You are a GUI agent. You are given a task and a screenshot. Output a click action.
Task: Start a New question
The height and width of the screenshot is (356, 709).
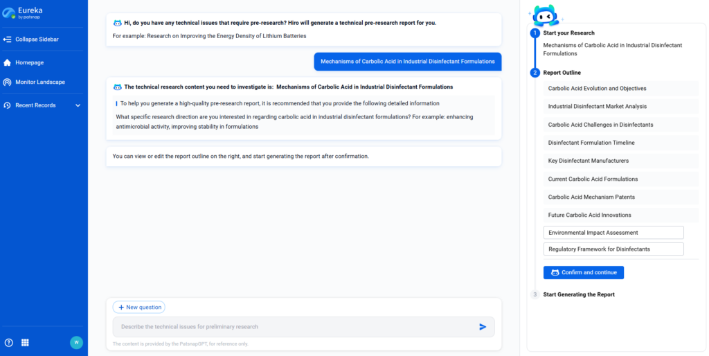click(139, 307)
